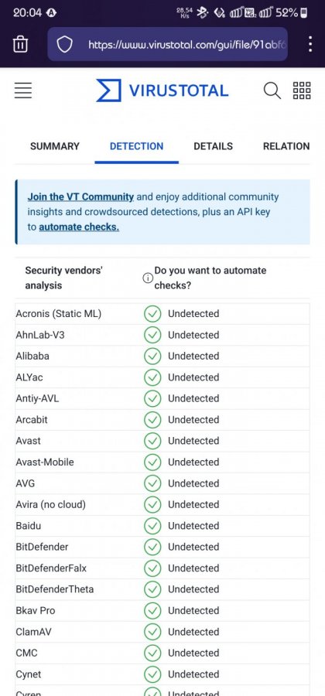Go to the RELATIONS tab
325x696 pixels.
tap(286, 146)
